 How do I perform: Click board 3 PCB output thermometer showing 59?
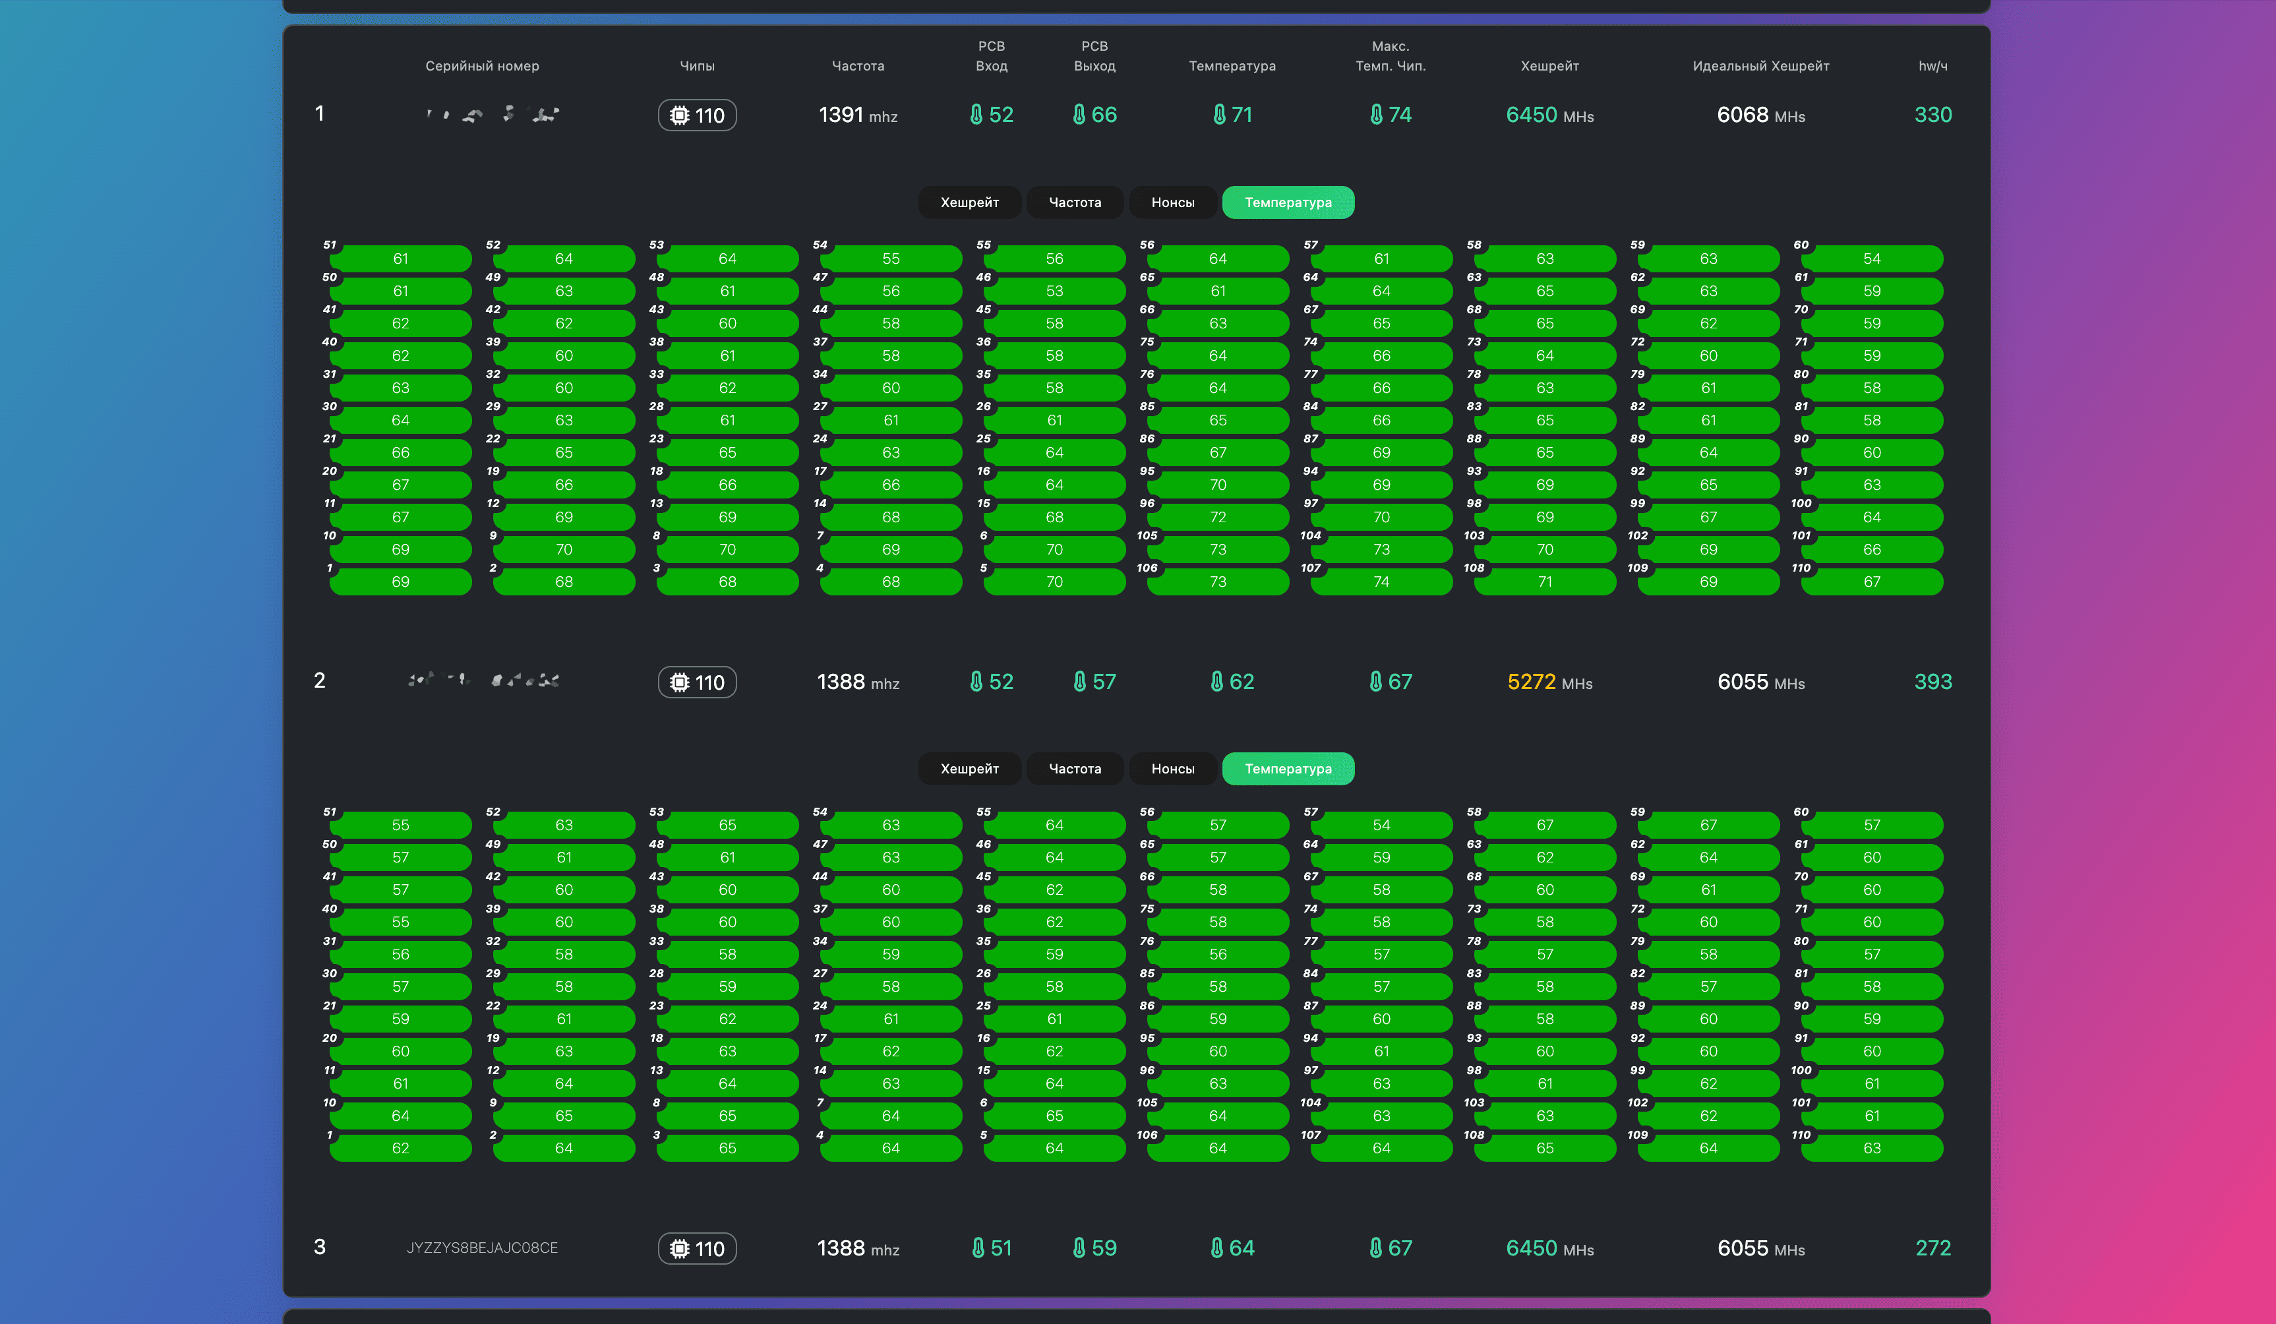[1079, 1248]
